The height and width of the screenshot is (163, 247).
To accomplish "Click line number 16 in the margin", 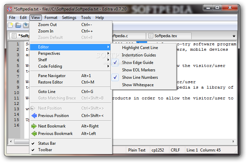I will tap(17, 125).
